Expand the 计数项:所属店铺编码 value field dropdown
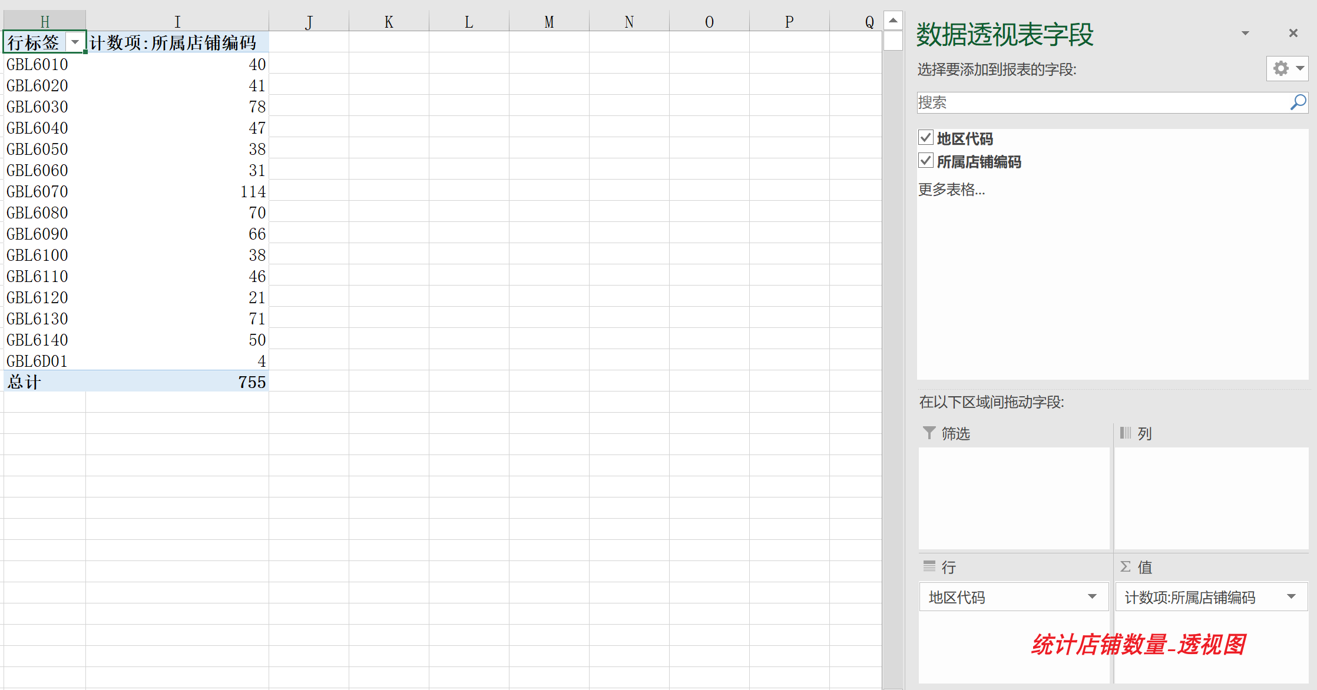The height and width of the screenshot is (690, 1317). coord(1291,597)
